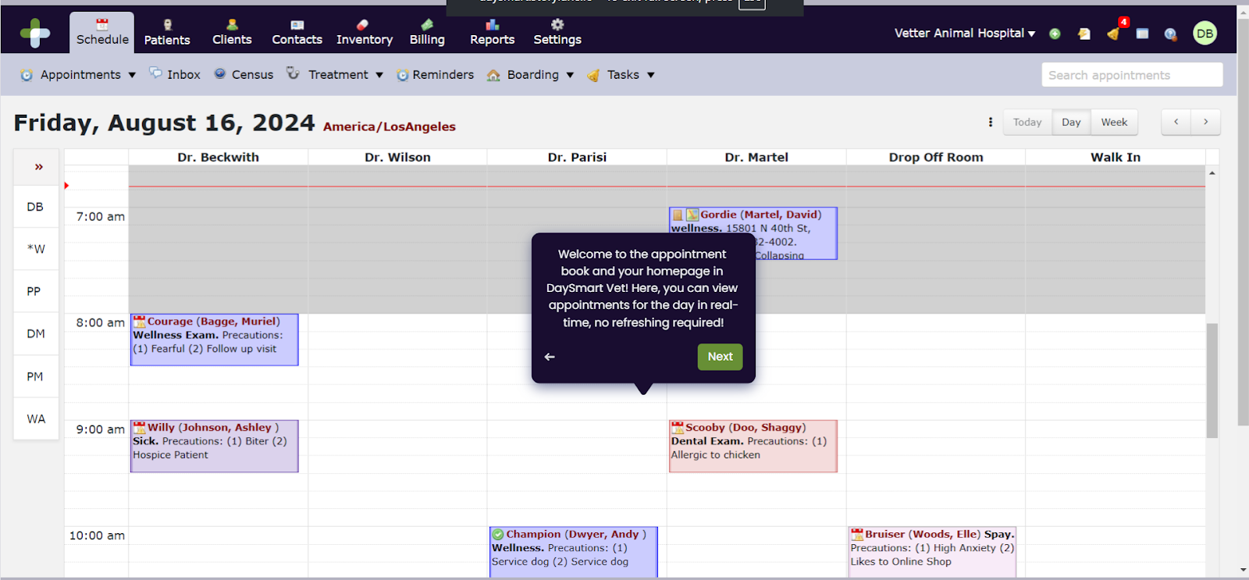Select the PM staff filter

coord(36,376)
